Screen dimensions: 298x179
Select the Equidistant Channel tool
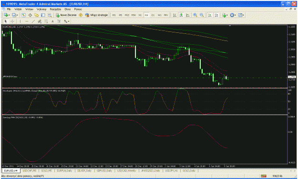[x=40, y=21]
